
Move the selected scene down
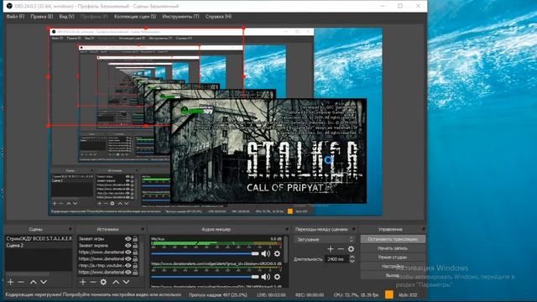pyautogui.click(x=44, y=282)
